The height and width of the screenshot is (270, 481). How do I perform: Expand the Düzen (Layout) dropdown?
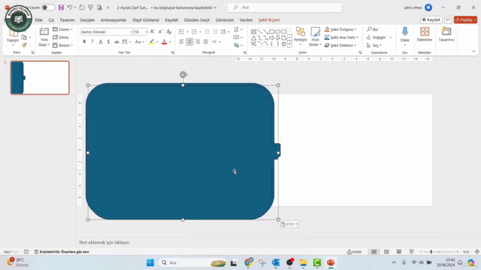pos(62,29)
